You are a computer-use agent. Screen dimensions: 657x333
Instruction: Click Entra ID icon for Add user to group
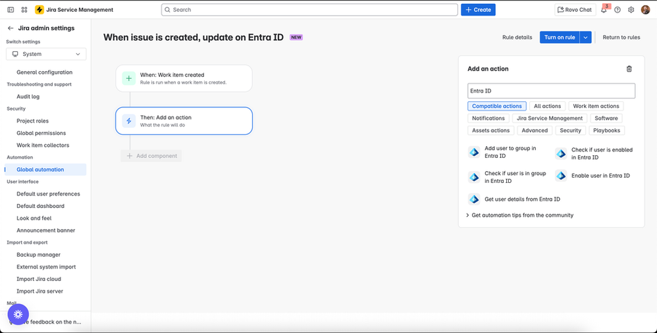474,152
